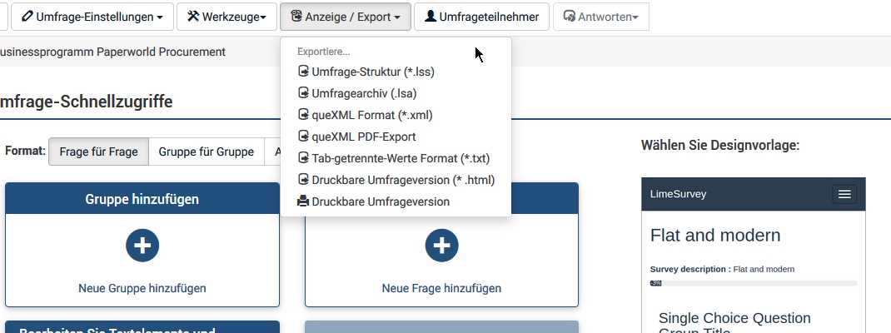Screen dimensions: 891x333
Task: Select Tab-getrennte-Werte Format (*.txt)
Action: [400, 158]
